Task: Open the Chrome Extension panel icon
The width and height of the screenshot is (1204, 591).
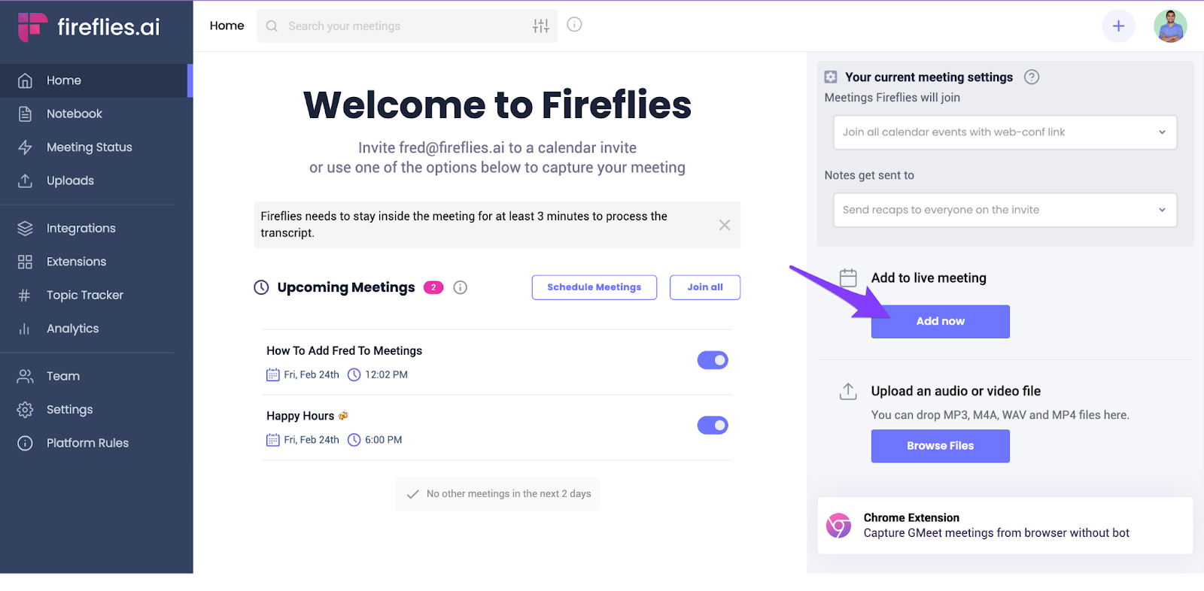Action: coord(837,525)
